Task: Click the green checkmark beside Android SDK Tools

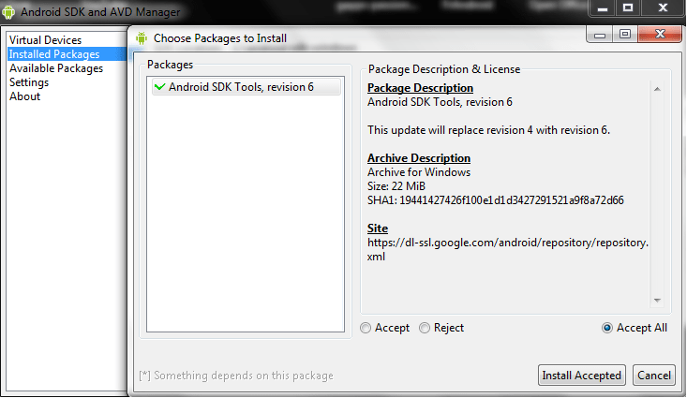Action: point(159,87)
